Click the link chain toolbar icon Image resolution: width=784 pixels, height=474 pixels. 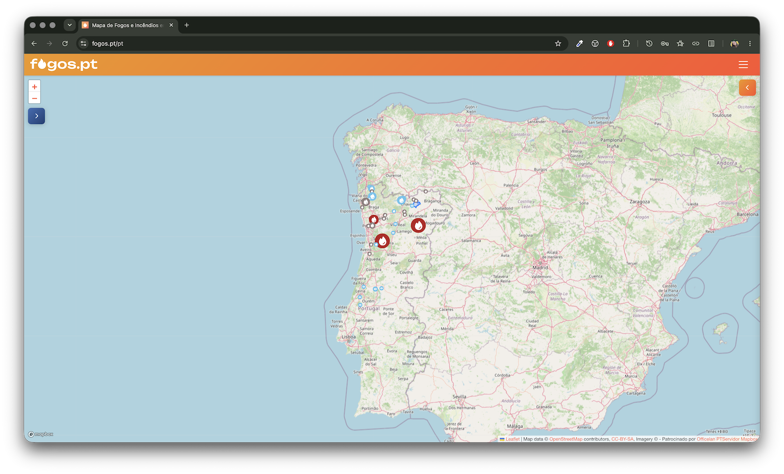point(696,44)
